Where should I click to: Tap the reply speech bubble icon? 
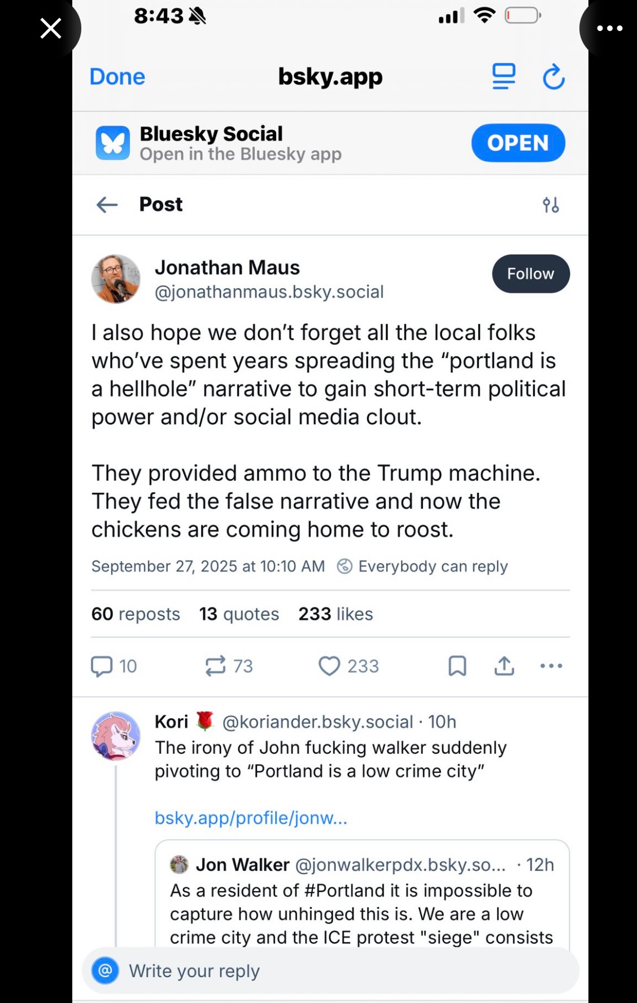(x=102, y=666)
